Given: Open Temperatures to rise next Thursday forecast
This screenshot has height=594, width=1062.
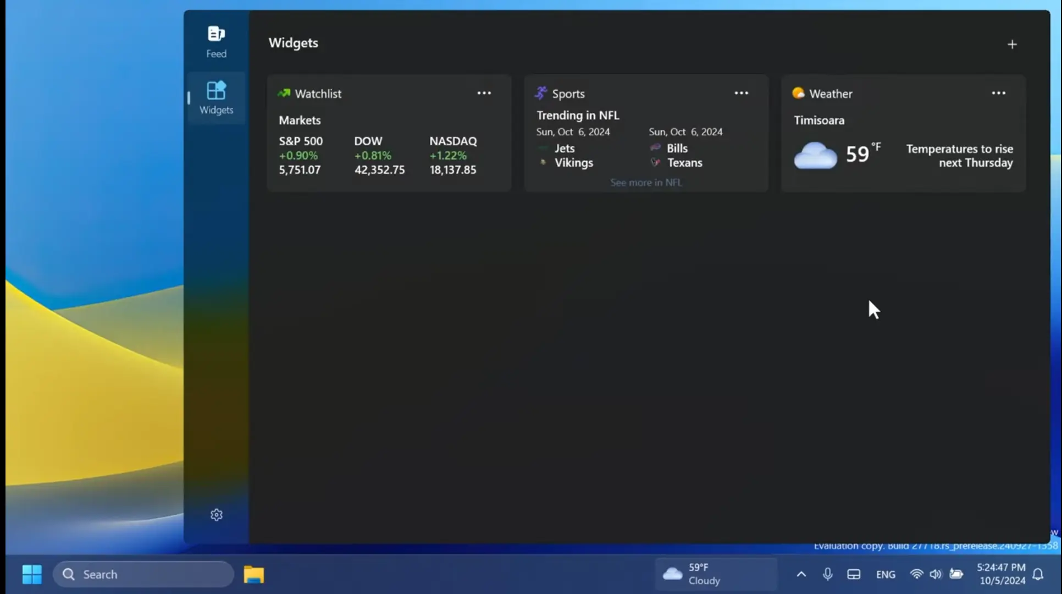Looking at the screenshot, I should tap(959, 156).
